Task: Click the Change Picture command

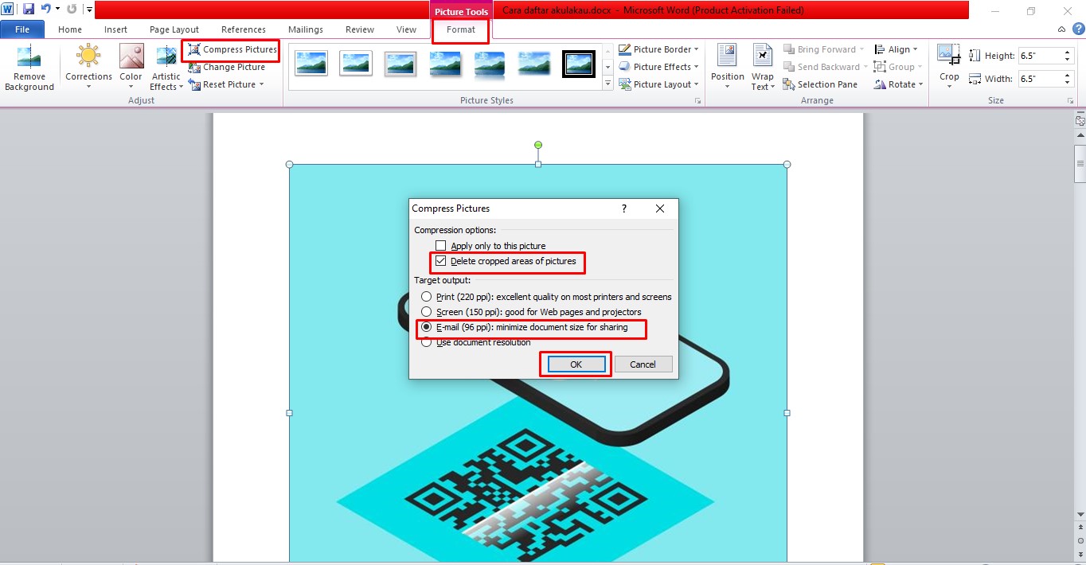Action: [x=228, y=67]
